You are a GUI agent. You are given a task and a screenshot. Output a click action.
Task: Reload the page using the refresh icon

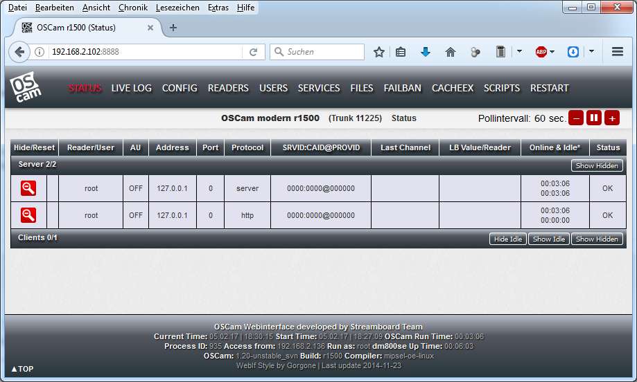(254, 52)
